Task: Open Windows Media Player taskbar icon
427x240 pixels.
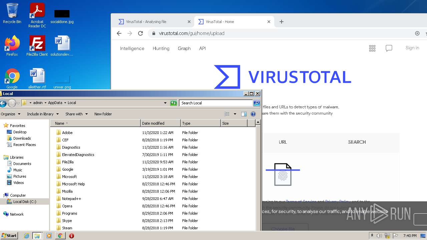Action: pos(49,236)
